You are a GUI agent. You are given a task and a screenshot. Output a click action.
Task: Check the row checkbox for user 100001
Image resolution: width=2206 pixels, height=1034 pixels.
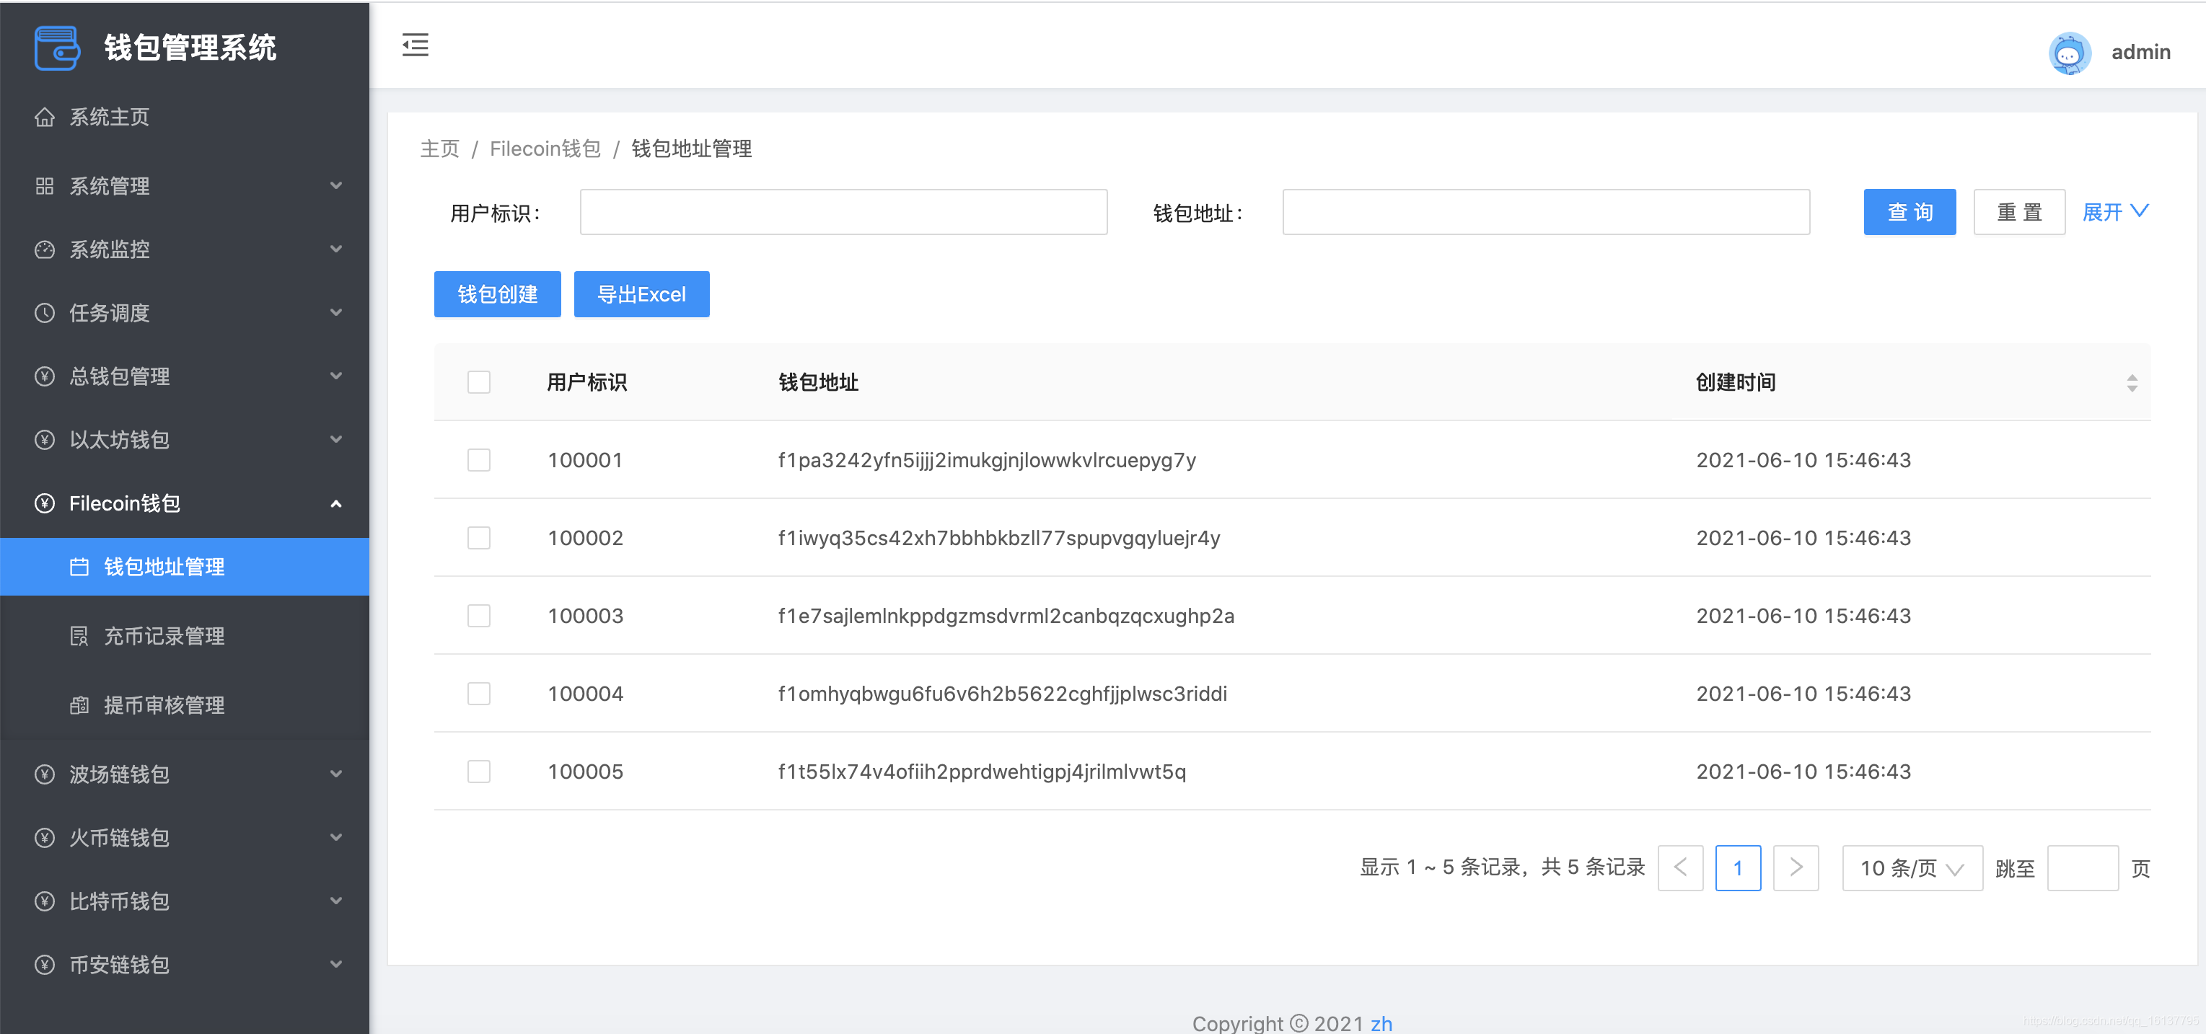[x=479, y=459]
